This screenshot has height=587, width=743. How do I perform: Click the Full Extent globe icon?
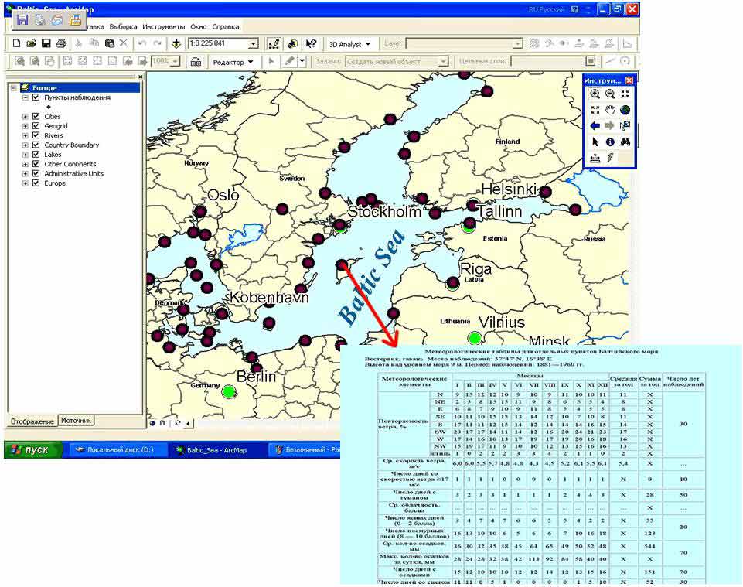click(625, 110)
